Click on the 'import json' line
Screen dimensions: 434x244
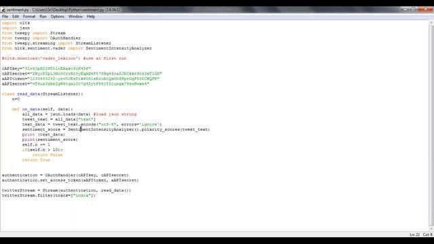(16, 28)
